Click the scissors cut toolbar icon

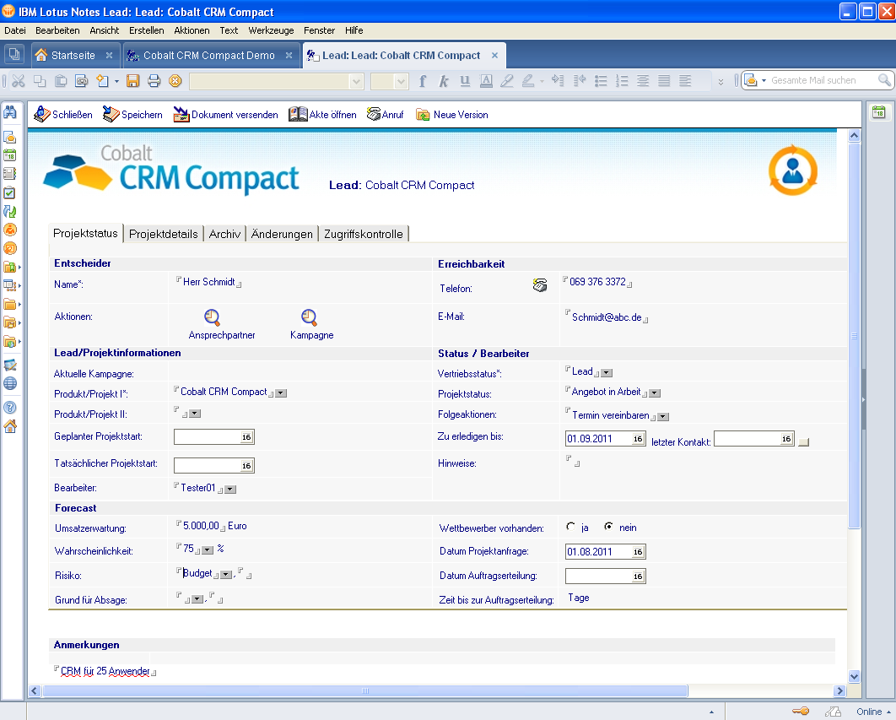pyautogui.click(x=19, y=81)
